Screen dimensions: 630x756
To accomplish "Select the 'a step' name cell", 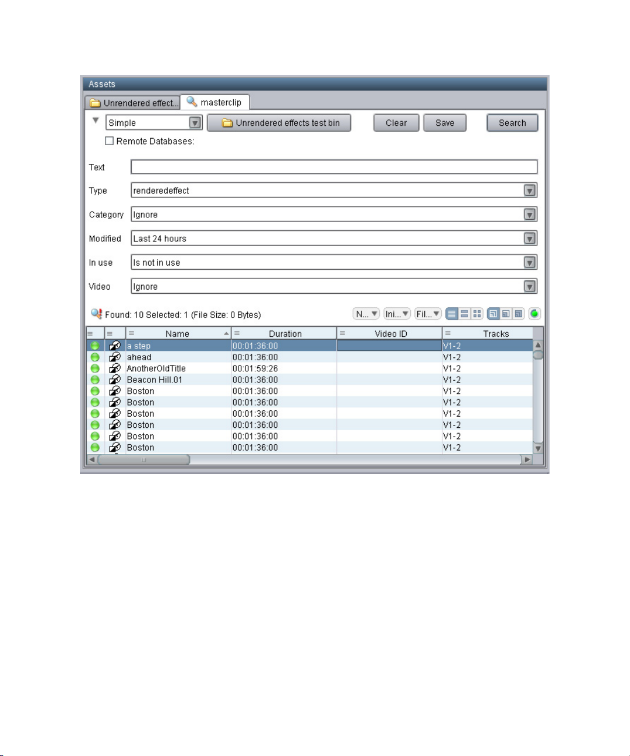I will tap(178, 346).
